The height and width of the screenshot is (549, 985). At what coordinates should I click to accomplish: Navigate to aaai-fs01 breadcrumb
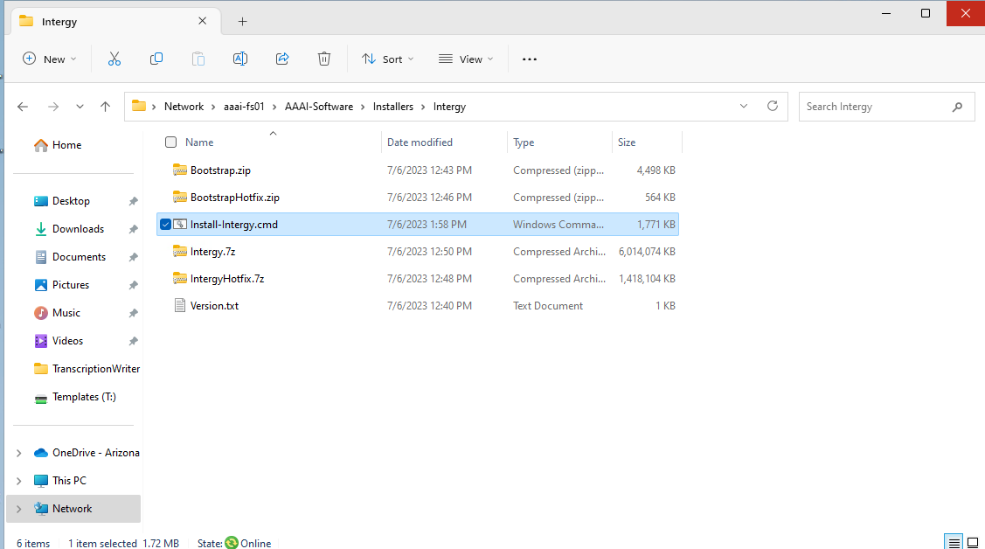[x=244, y=107]
